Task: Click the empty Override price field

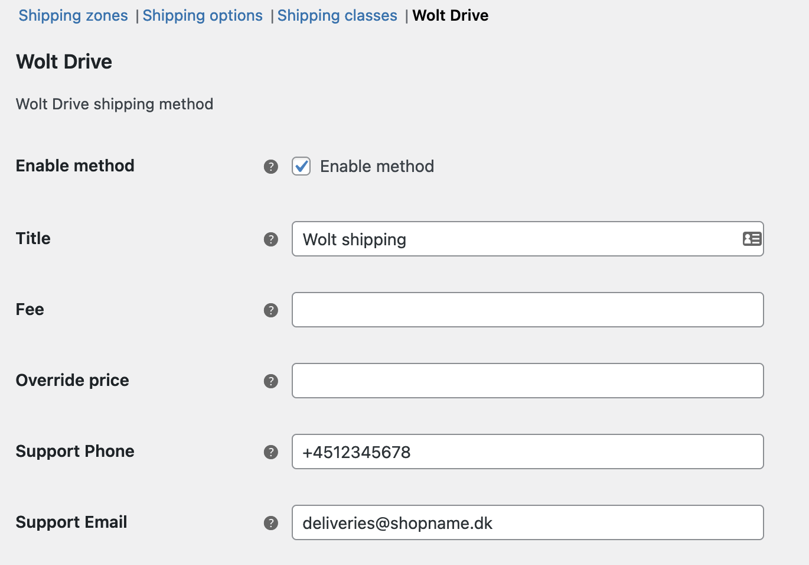Action: pos(528,381)
